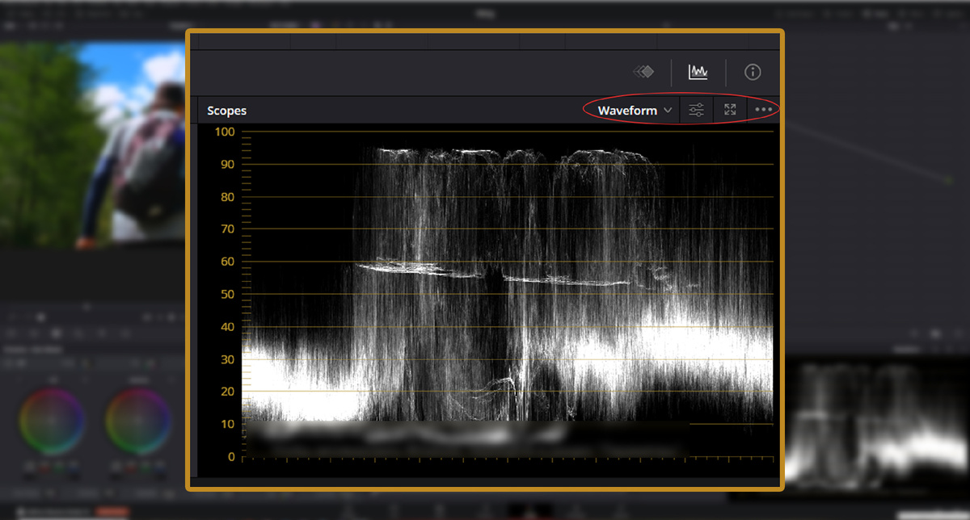Click the 100 waveform scale label

(x=224, y=132)
